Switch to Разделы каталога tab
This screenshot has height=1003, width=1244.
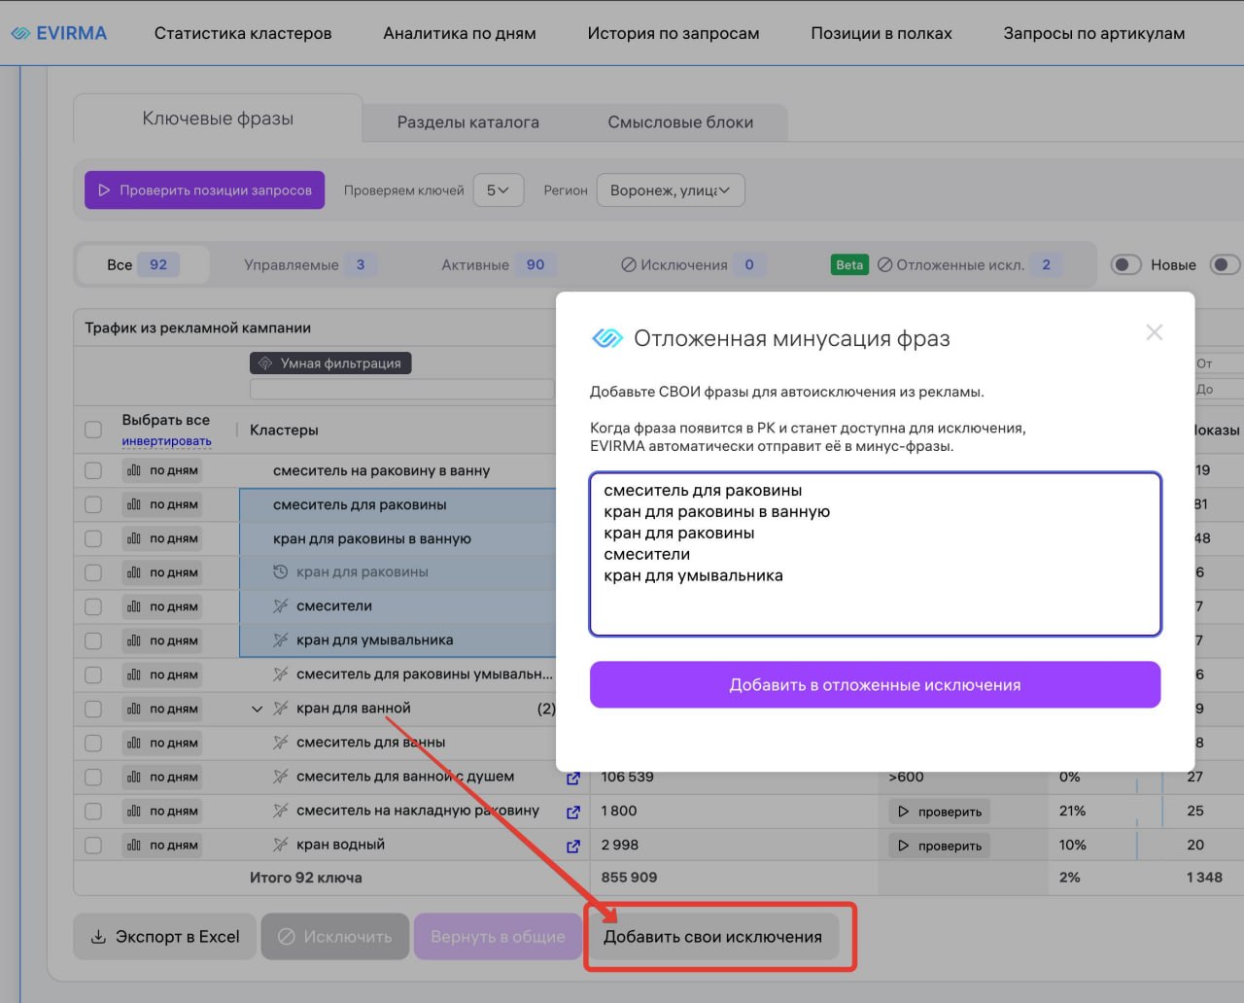468,122
